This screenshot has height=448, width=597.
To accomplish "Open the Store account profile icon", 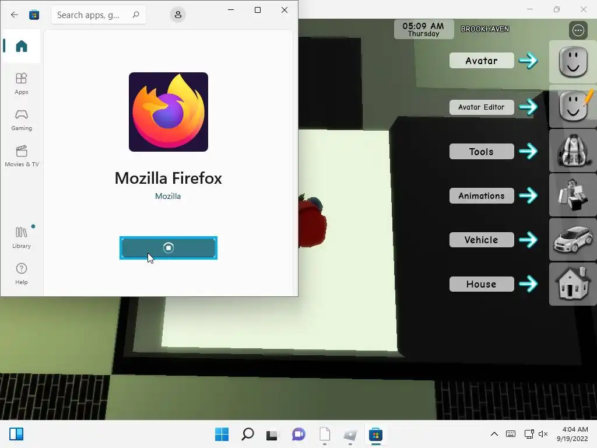I will click(x=178, y=15).
